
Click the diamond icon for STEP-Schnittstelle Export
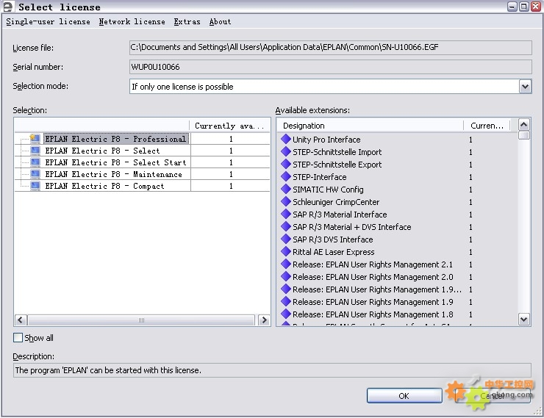click(285, 164)
